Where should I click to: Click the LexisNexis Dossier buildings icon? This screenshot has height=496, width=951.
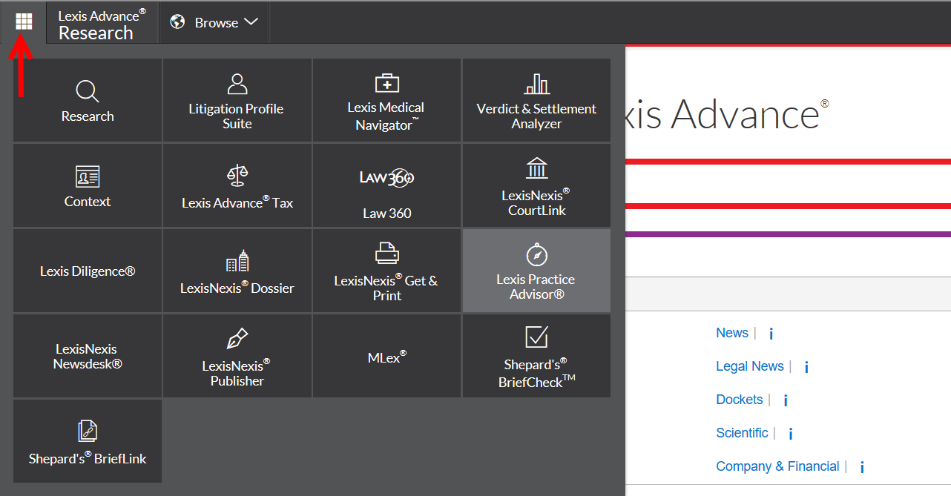[237, 261]
